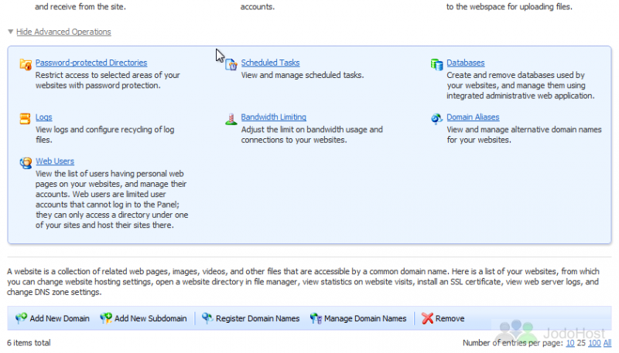
Task: Click the Password-protected Directories folder icon
Action: click(26, 64)
